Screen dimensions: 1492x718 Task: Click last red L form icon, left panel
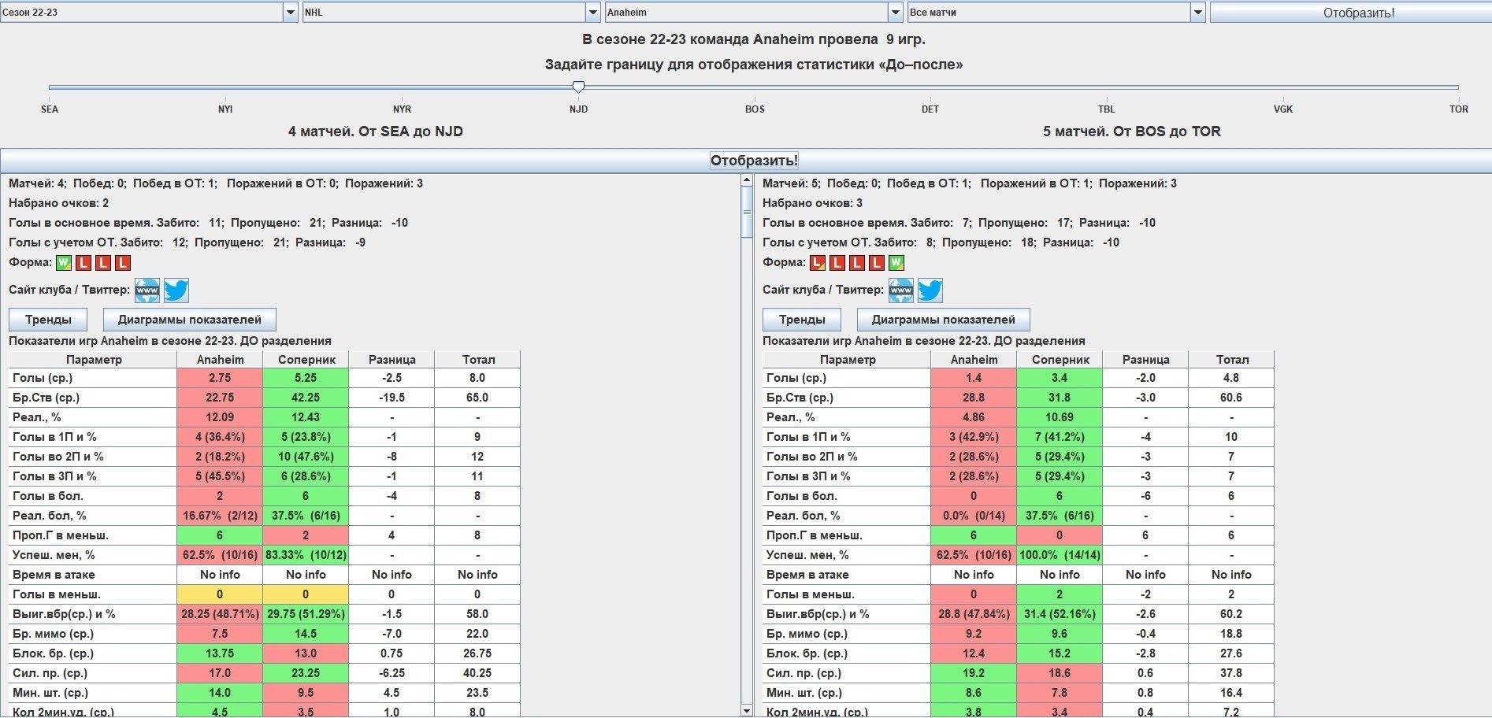[123, 263]
